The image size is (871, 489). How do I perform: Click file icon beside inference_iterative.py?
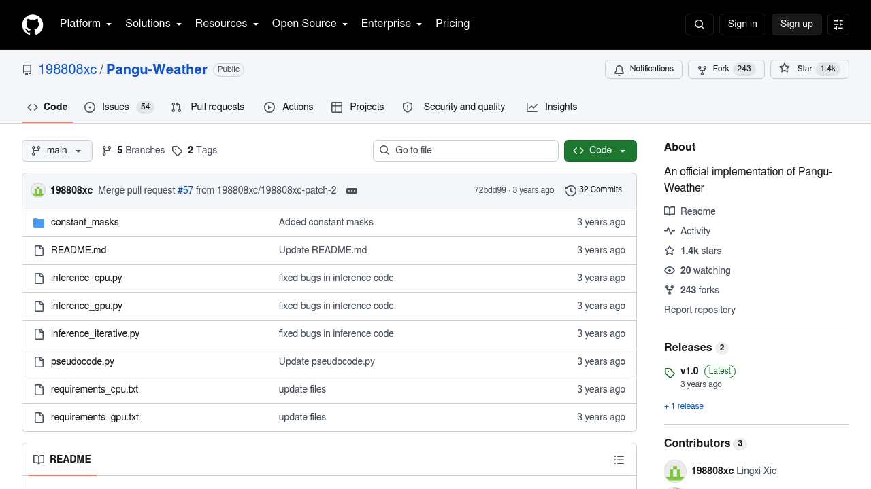tap(39, 334)
